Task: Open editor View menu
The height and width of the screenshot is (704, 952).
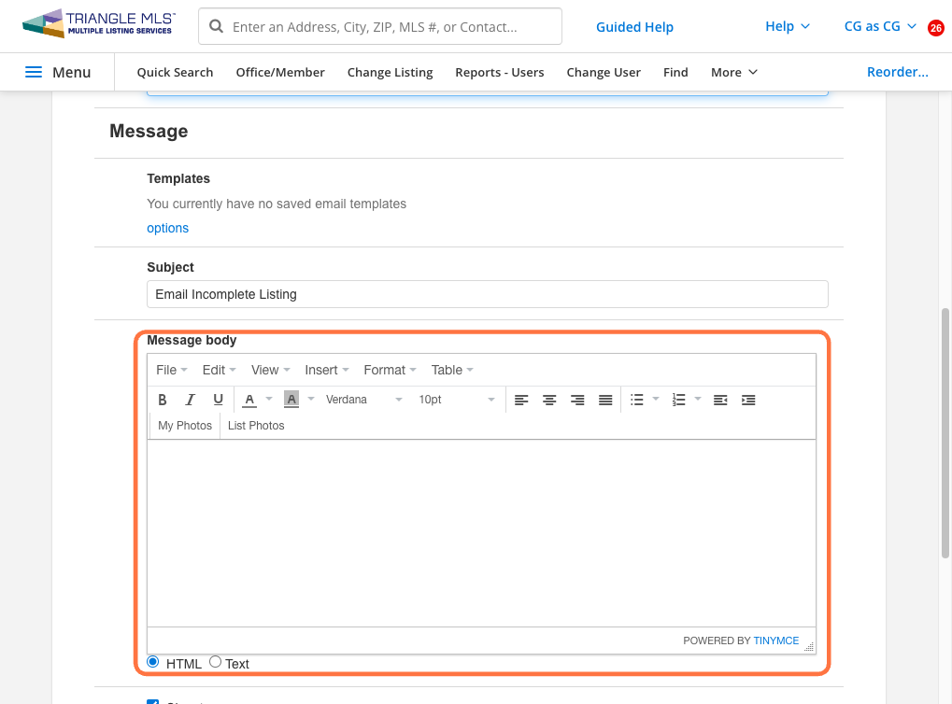Action: (271, 370)
